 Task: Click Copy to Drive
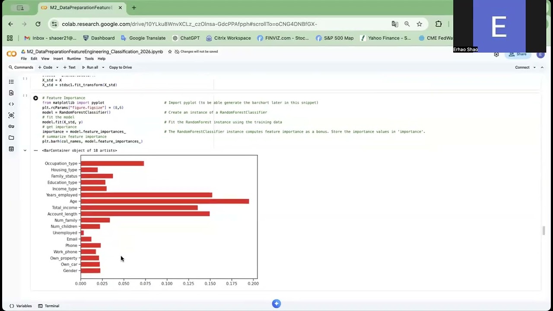[x=121, y=67]
